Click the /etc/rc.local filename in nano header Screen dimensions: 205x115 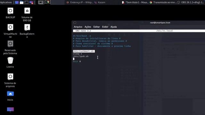[x=164, y=31]
